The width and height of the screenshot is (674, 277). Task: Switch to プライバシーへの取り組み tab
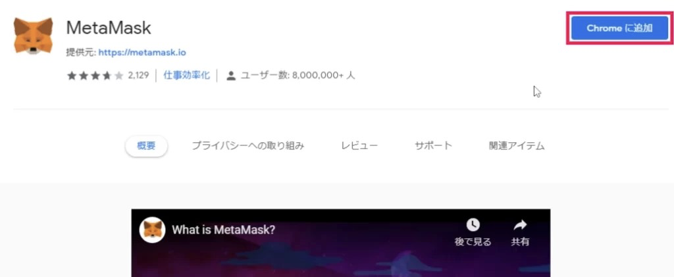coord(248,146)
